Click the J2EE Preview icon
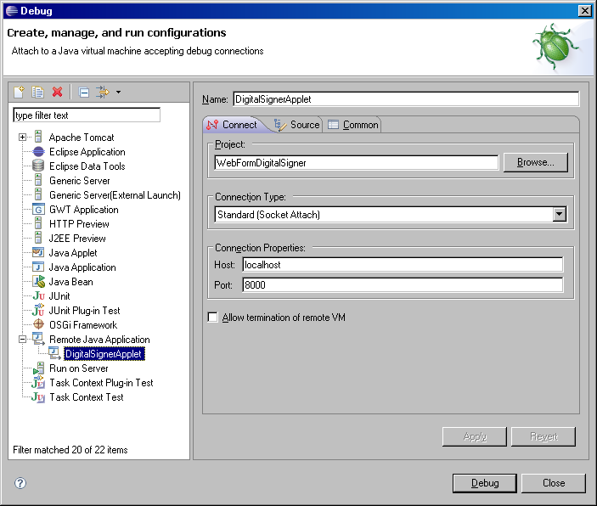The width and height of the screenshot is (597, 506). point(38,239)
